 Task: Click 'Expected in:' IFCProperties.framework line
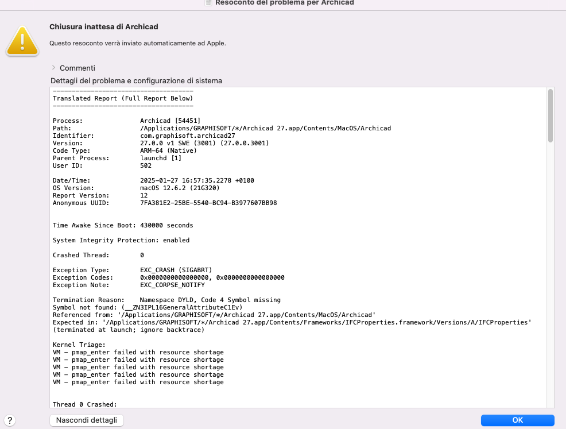[x=292, y=323]
